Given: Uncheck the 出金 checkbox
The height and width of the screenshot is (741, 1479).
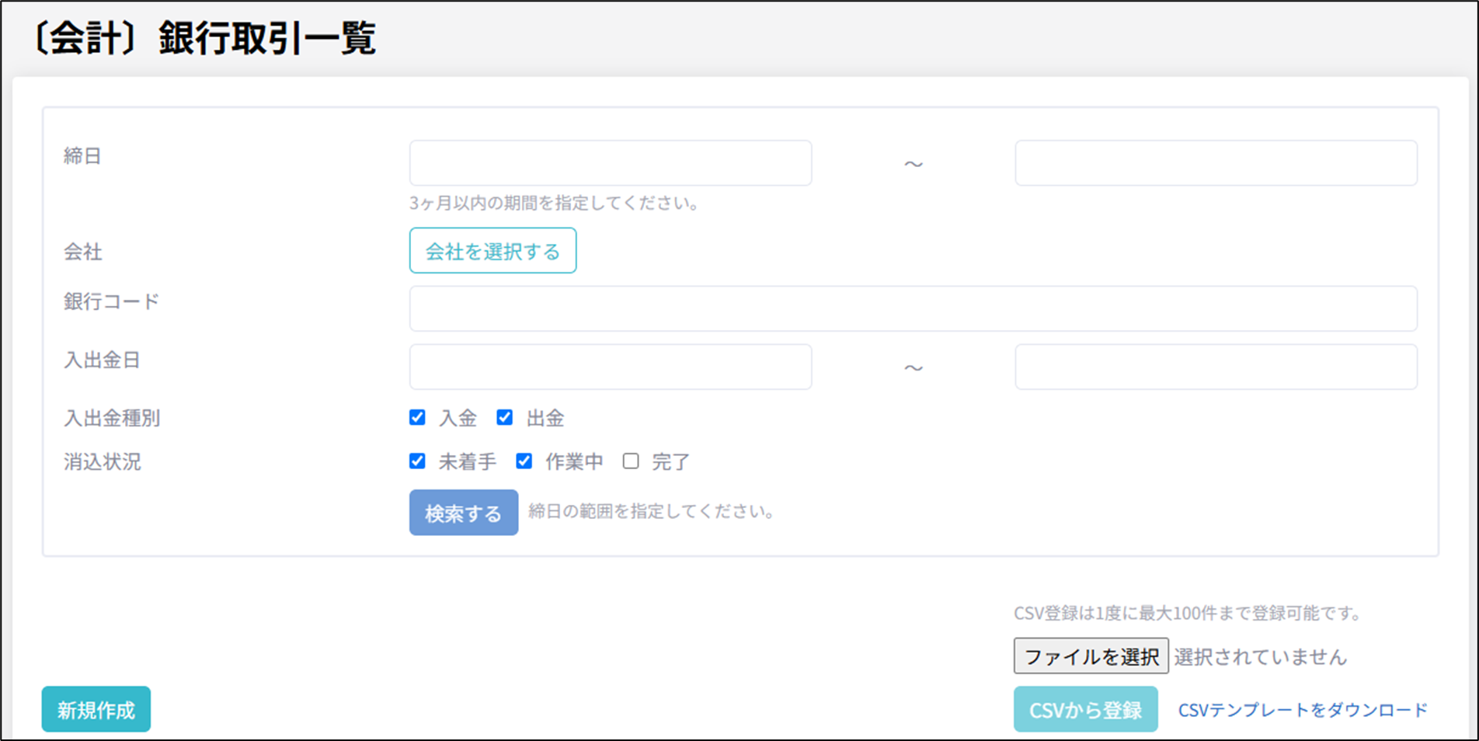Looking at the screenshot, I should click(x=505, y=418).
